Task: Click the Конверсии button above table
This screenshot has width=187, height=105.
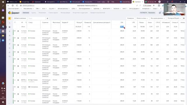Action: 131,18
